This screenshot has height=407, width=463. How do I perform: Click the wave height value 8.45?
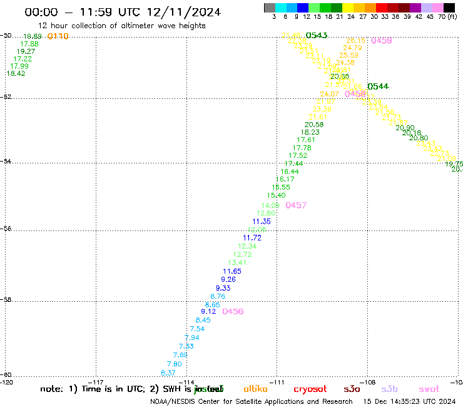[203, 320]
